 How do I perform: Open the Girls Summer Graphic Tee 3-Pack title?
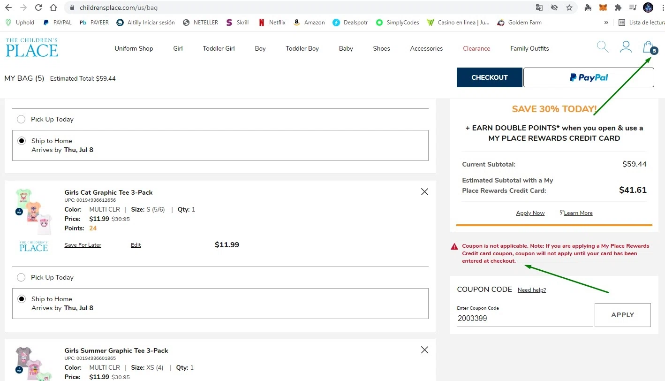[x=116, y=351]
